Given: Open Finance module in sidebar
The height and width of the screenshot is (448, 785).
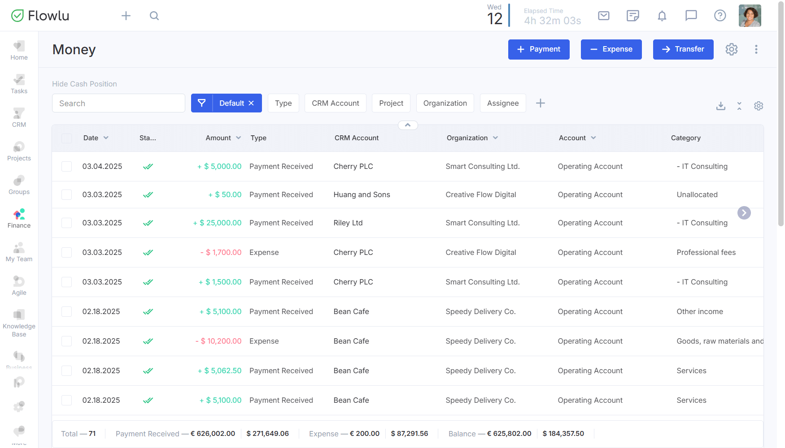Looking at the screenshot, I should (x=19, y=218).
